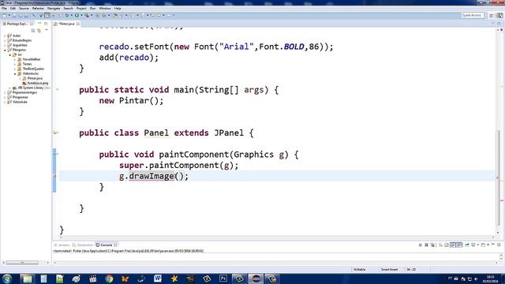This screenshot has width=505, height=284.
Task: Focus the Quick Access search field
Action: pos(472,16)
